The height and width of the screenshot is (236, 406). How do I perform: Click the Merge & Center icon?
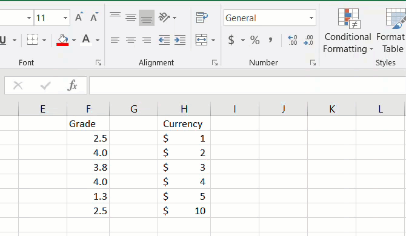point(201,40)
